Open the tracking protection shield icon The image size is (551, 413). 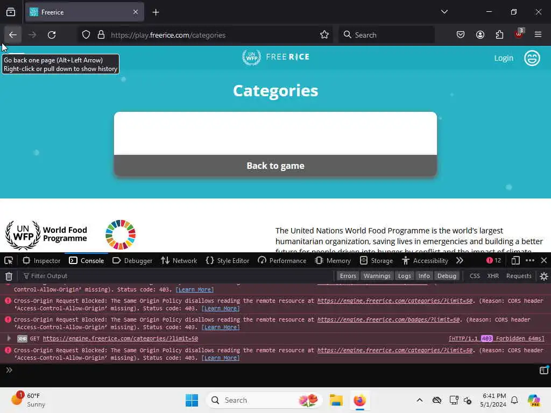coord(86,35)
